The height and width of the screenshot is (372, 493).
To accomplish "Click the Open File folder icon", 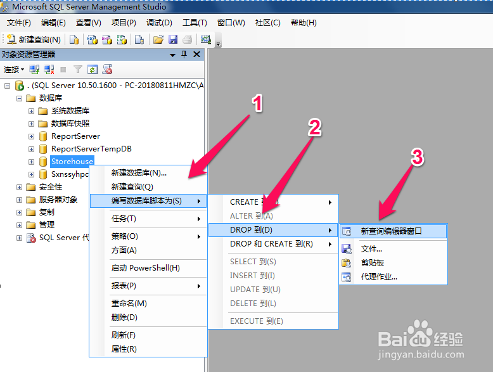I will [x=158, y=40].
